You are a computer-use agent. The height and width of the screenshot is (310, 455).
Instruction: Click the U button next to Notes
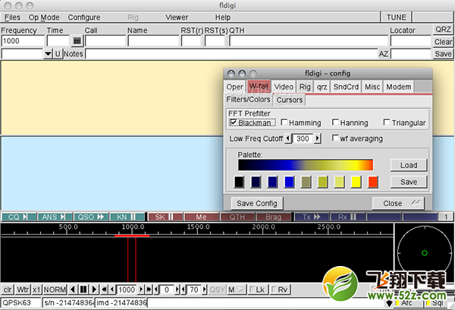[x=58, y=54]
